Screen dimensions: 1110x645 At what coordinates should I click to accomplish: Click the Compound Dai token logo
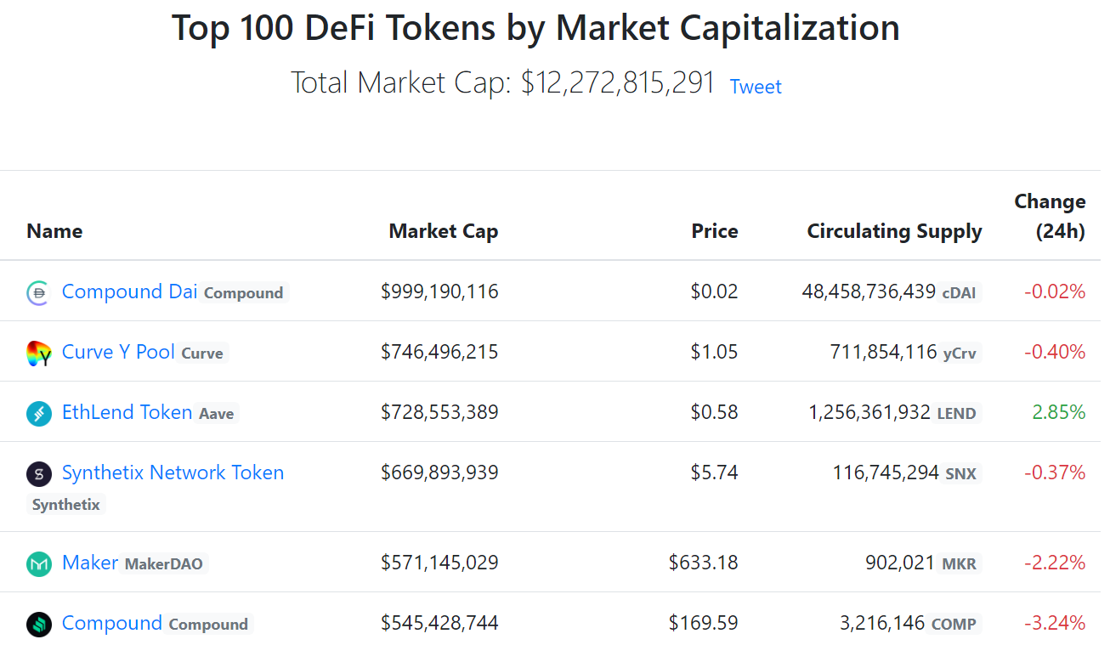click(38, 291)
